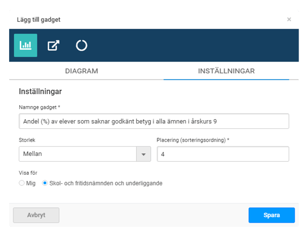Close the Lägg till gadget dialog
The width and height of the screenshot is (307, 235).
tap(289, 19)
